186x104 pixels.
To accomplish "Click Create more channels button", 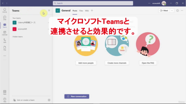I will coord(117,63).
